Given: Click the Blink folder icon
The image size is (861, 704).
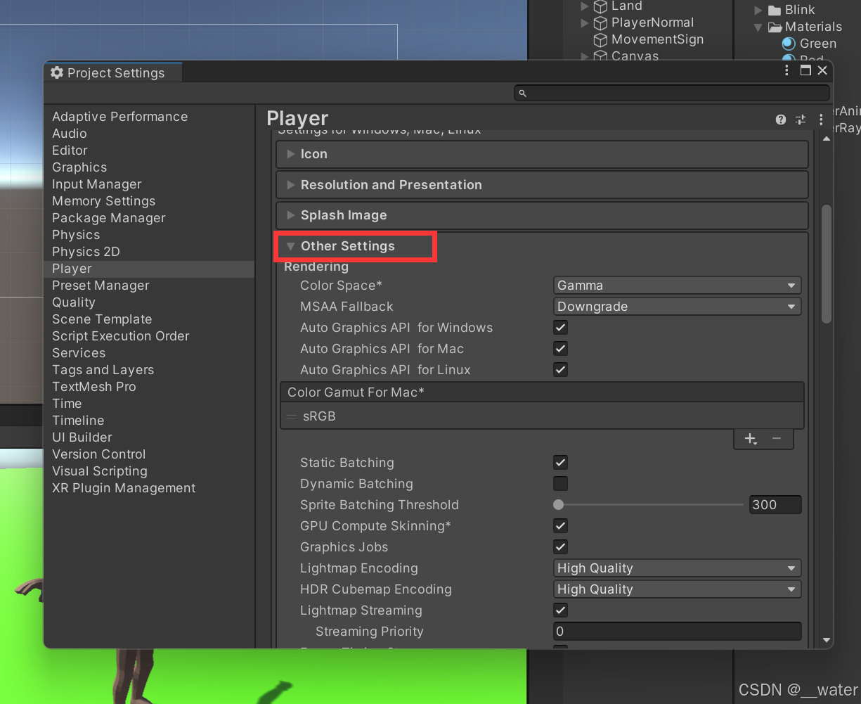Looking at the screenshot, I should 775,10.
